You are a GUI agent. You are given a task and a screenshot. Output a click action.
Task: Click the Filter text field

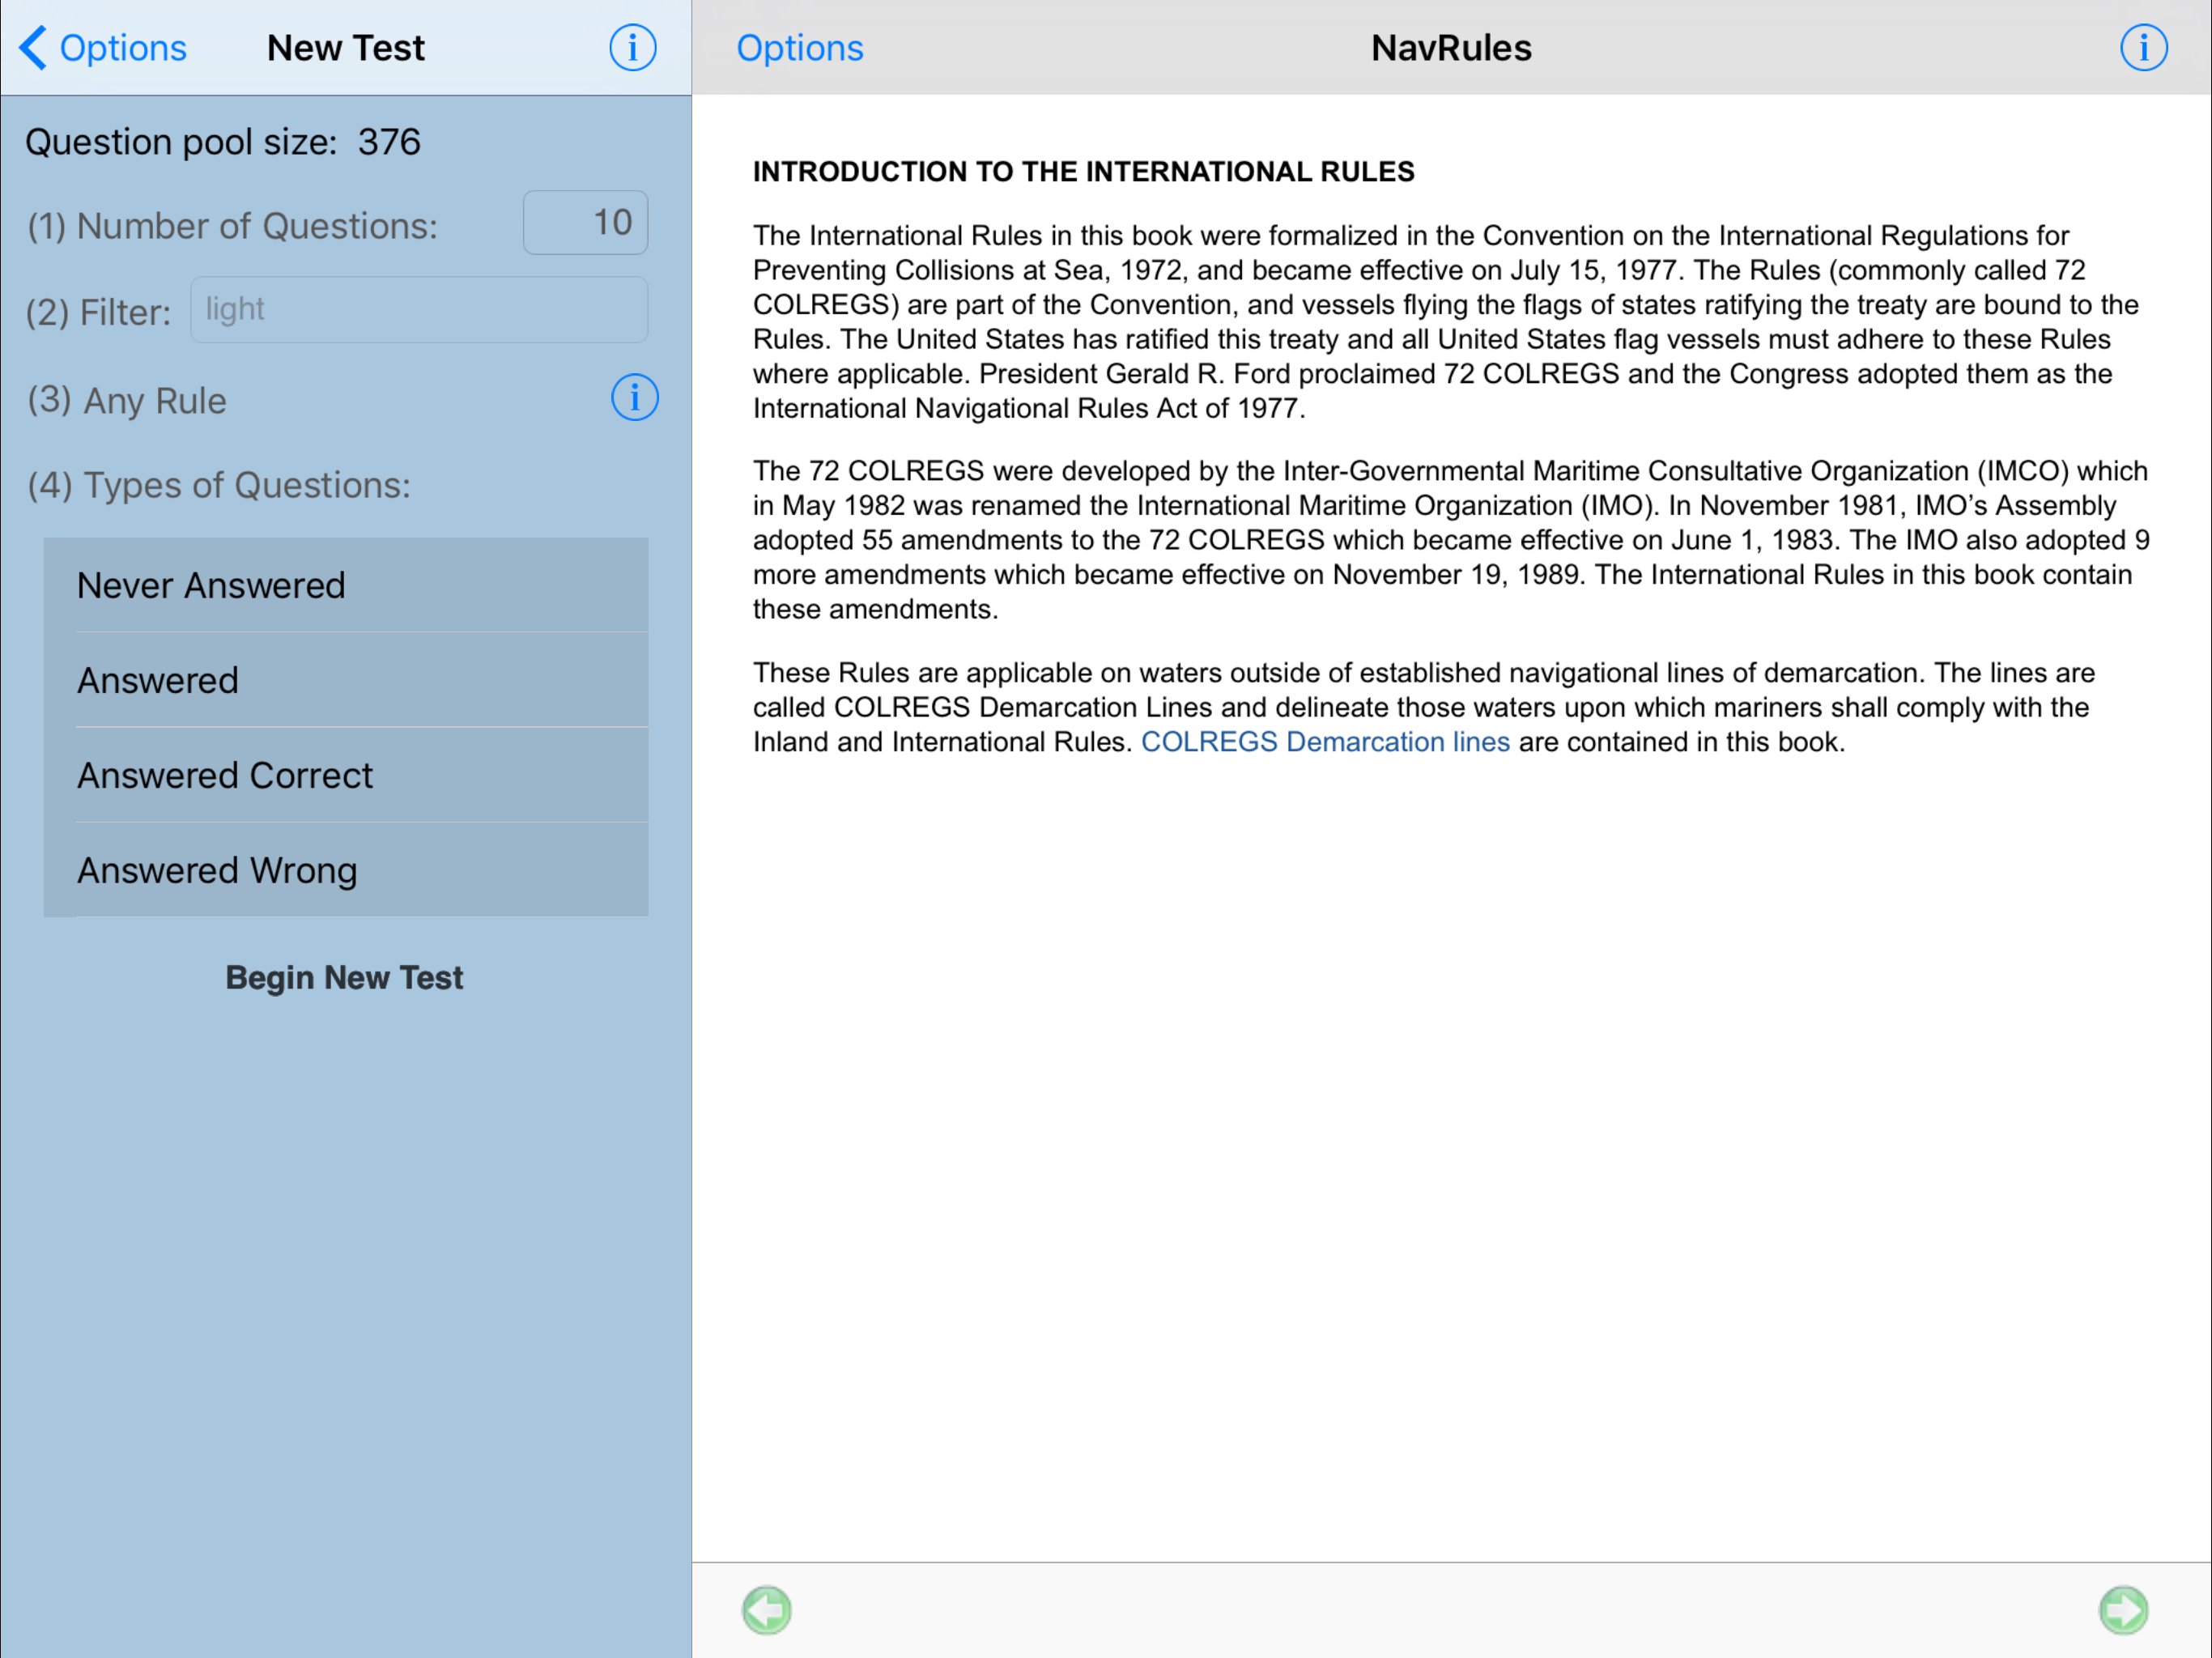point(418,310)
